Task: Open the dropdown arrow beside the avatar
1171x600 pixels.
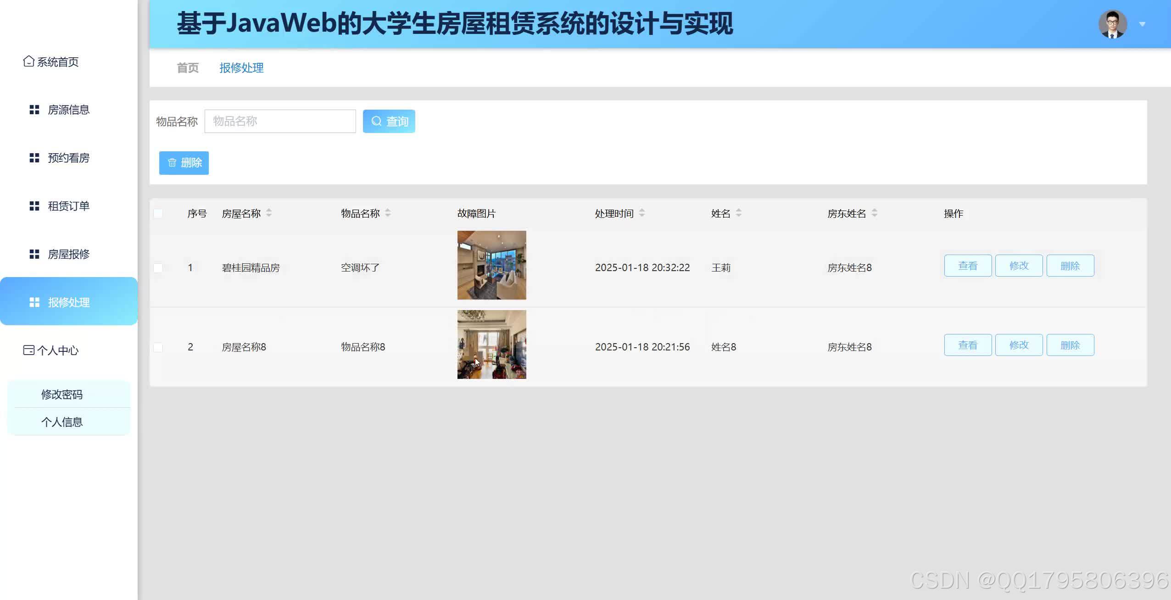Action: (1142, 24)
